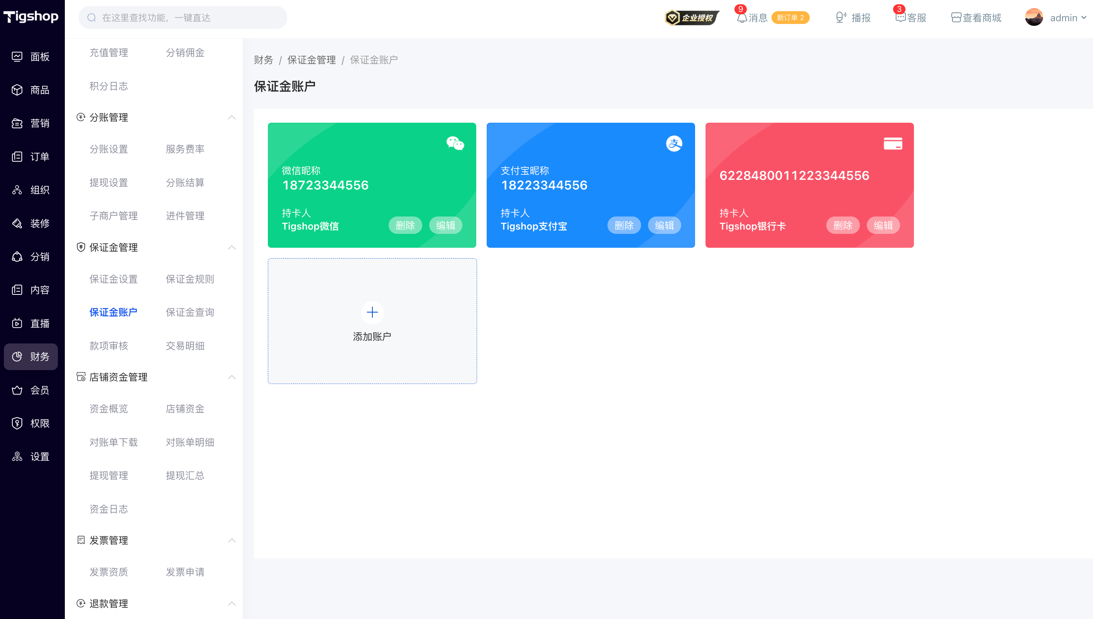Open 分销佣金 menu item
The image size is (1093, 619).
coord(185,53)
